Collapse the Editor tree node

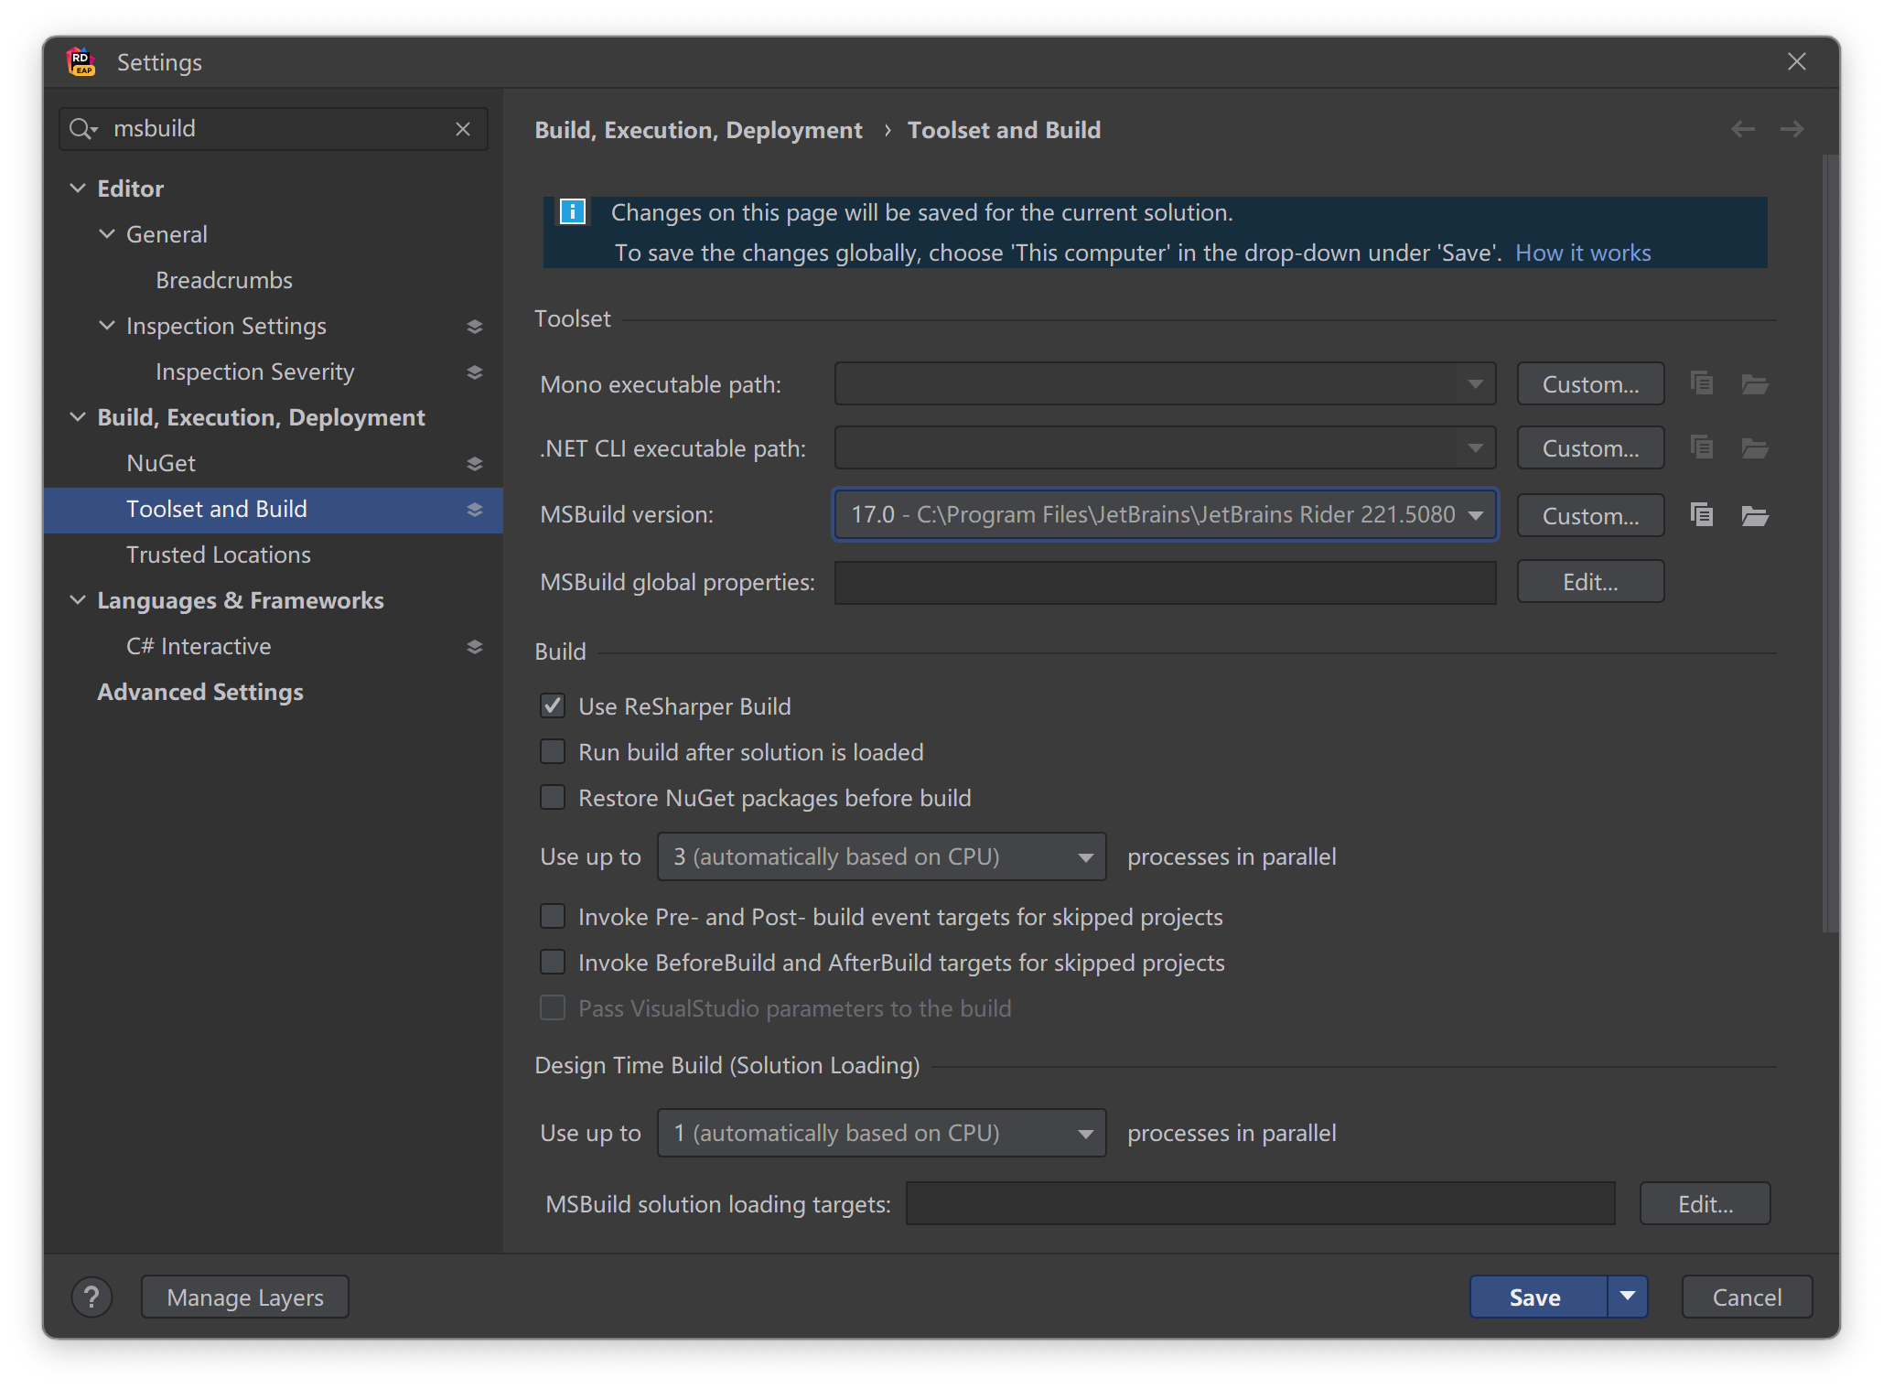coord(78,188)
